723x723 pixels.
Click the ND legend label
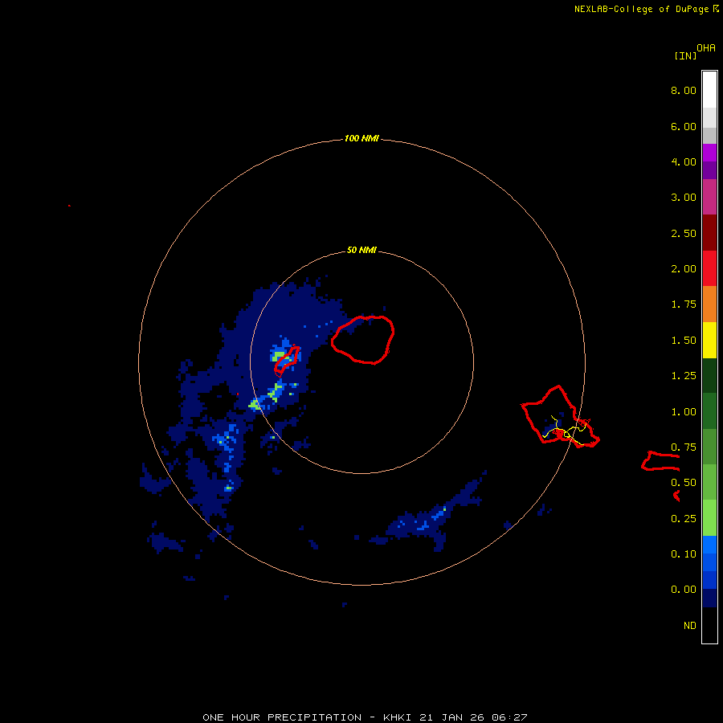[690, 626]
